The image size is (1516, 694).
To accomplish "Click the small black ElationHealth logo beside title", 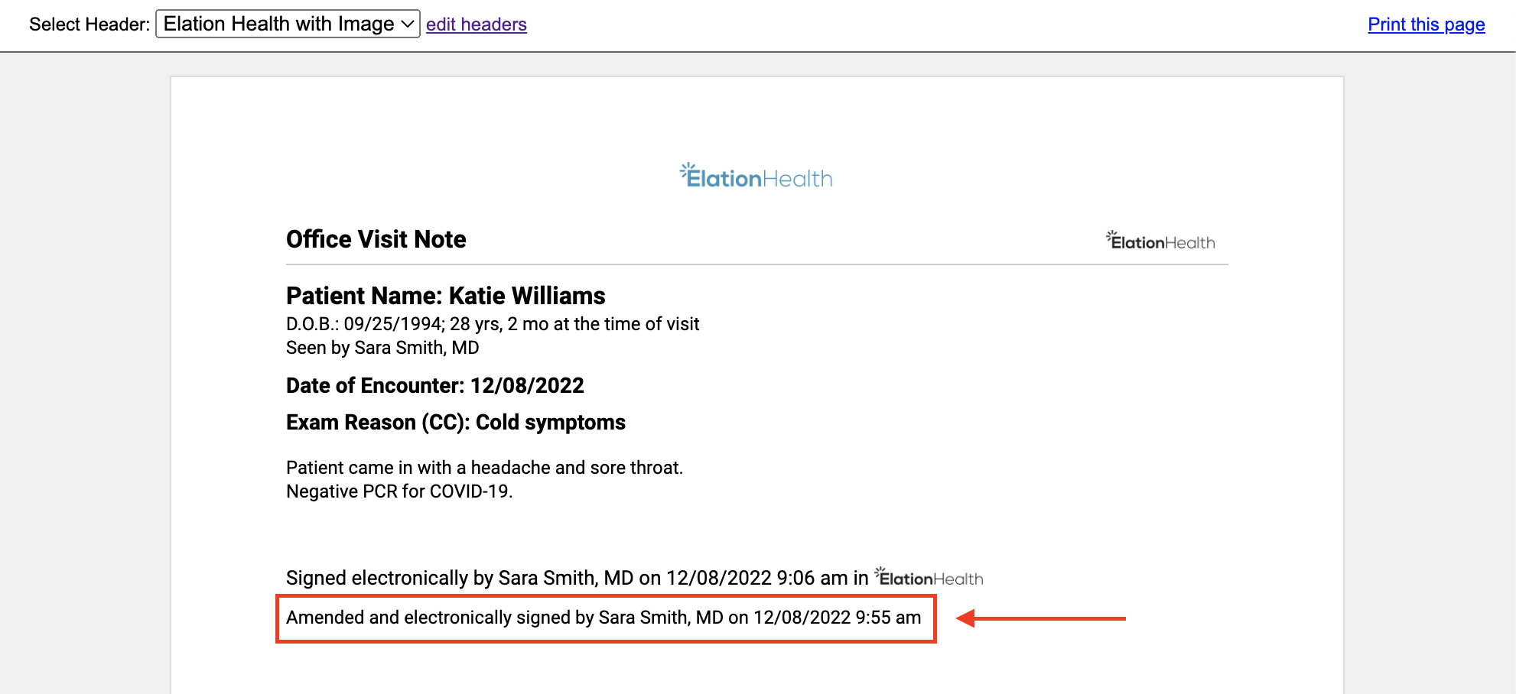I will (1160, 241).
